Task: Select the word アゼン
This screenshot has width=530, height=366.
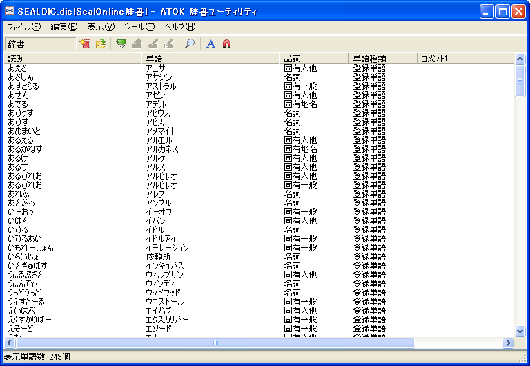Action: tap(155, 95)
